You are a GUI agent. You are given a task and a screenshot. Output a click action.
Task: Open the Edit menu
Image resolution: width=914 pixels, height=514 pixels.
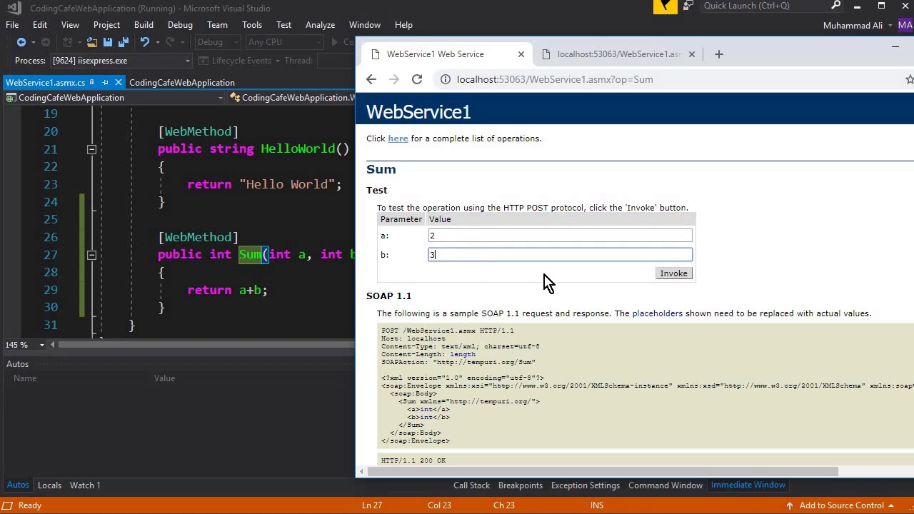point(40,25)
